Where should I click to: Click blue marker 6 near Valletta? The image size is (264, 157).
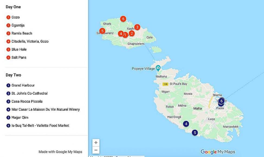click(221, 101)
